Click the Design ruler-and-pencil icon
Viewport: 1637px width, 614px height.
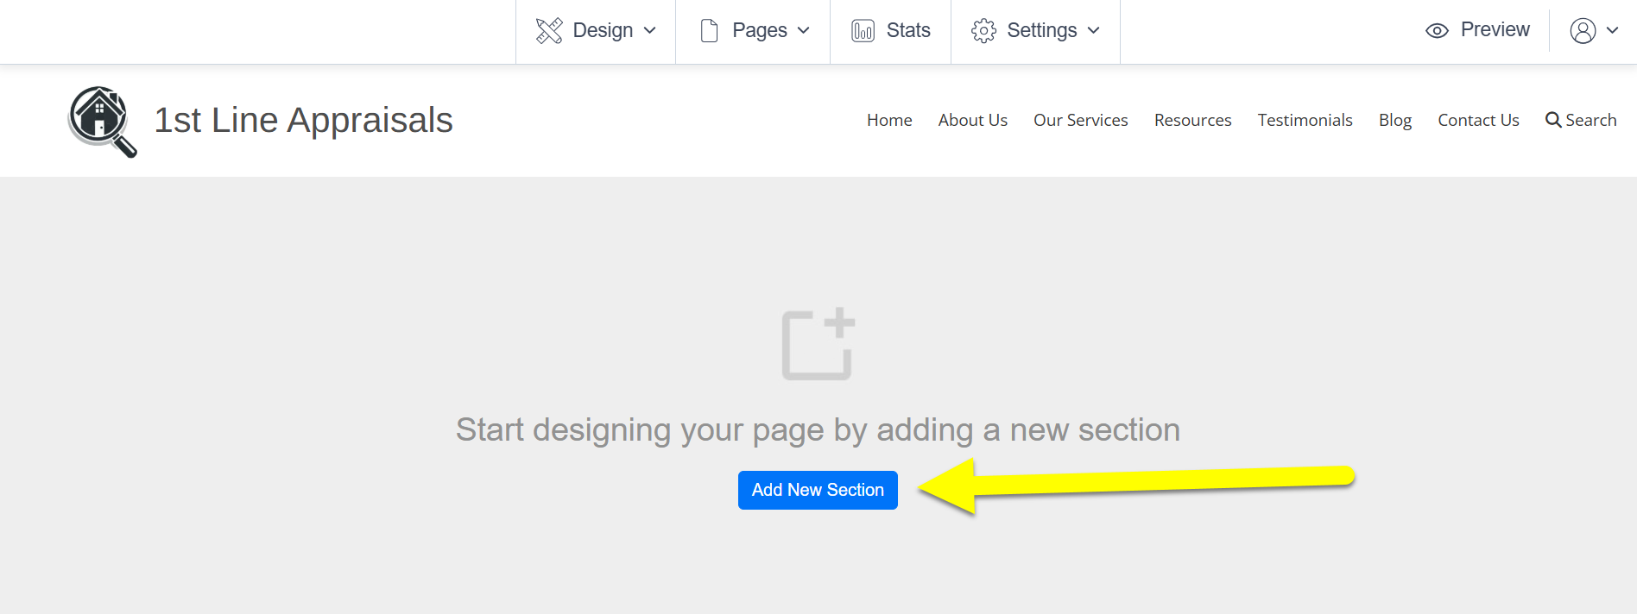(549, 31)
